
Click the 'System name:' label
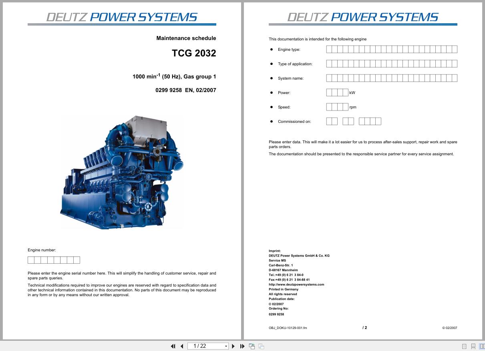pos(291,78)
